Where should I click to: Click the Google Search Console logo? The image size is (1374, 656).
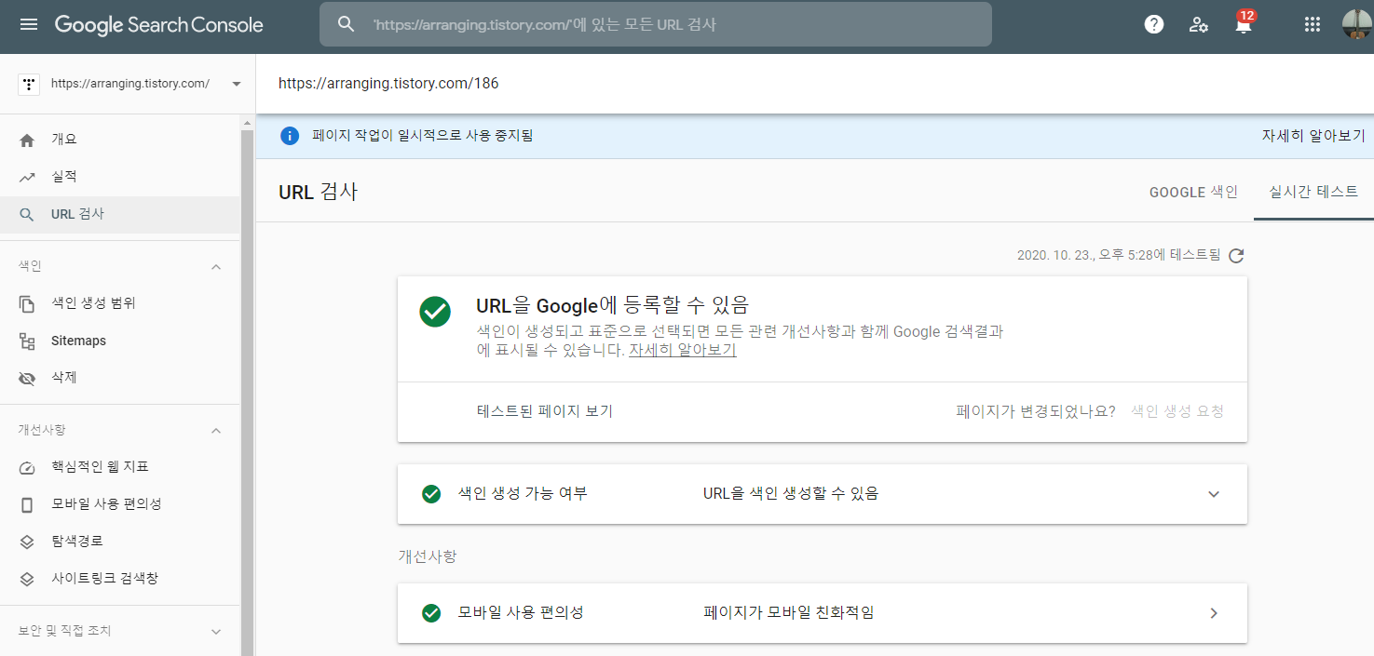[158, 25]
